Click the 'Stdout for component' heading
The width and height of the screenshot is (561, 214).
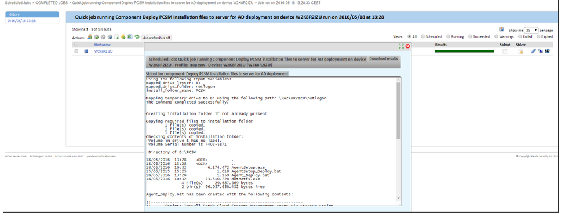(217, 74)
